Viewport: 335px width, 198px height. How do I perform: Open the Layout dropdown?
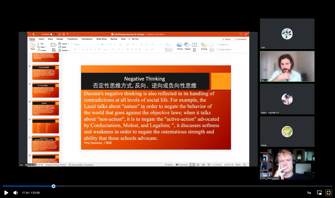(64, 44)
